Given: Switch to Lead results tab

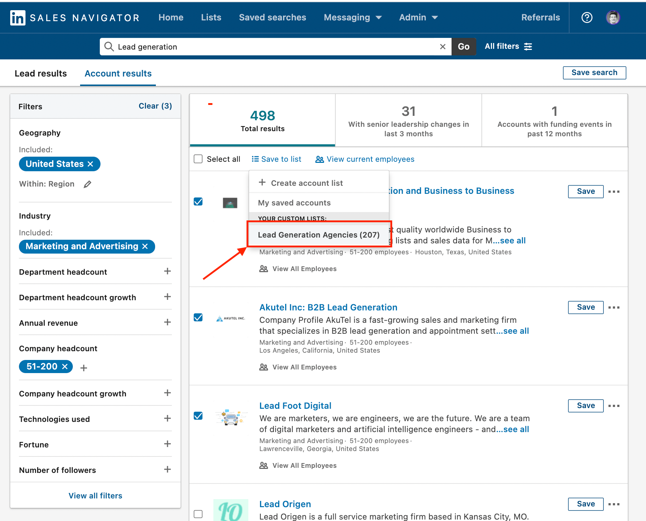Looking at the screenshot, I should [x=41, y=74].
